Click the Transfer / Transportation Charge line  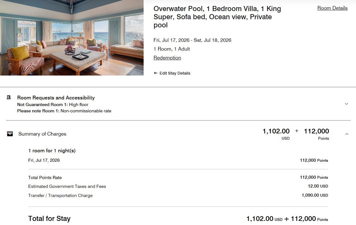(x=61, y=195)
